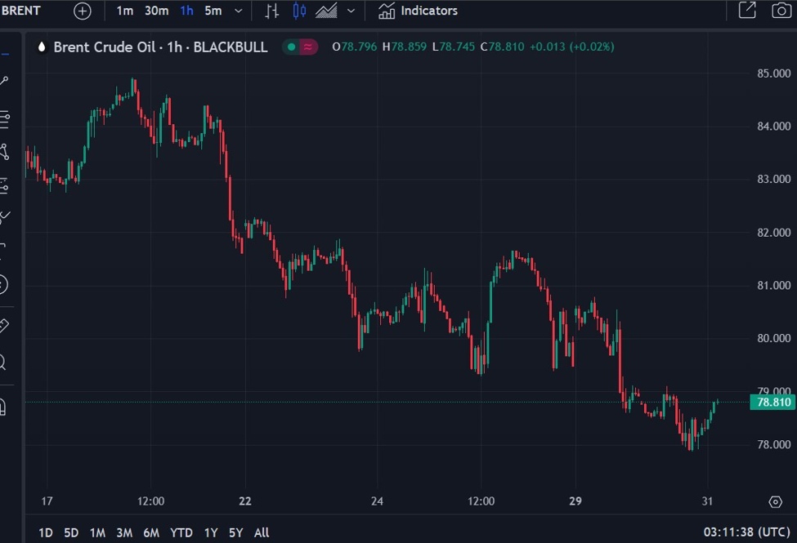Open chart settings gear near time axis
797x543 pixels.
pyautogui.click(x=775, y=501)
